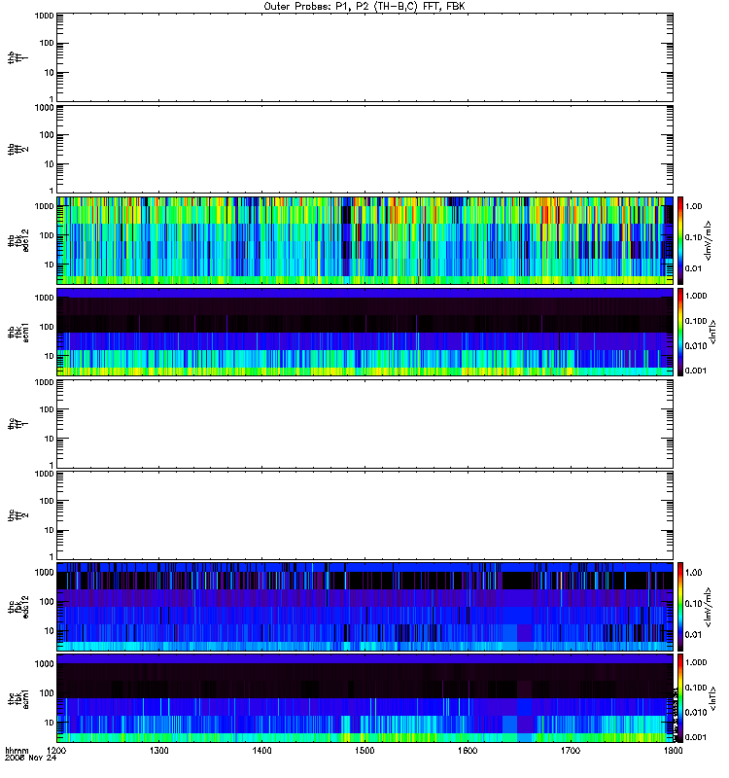Click the '1000' y-axis label of thc fff 1
The width and height of the screenshot is (729, 778).
click(x=44, y=382)
